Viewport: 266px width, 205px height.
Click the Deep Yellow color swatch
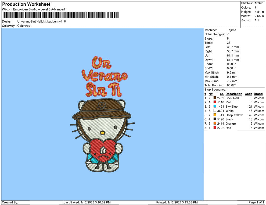pos(215,115)
